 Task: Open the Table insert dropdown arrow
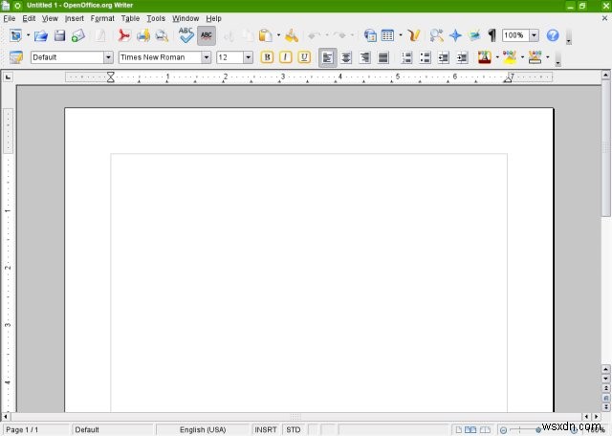[401, 35]
